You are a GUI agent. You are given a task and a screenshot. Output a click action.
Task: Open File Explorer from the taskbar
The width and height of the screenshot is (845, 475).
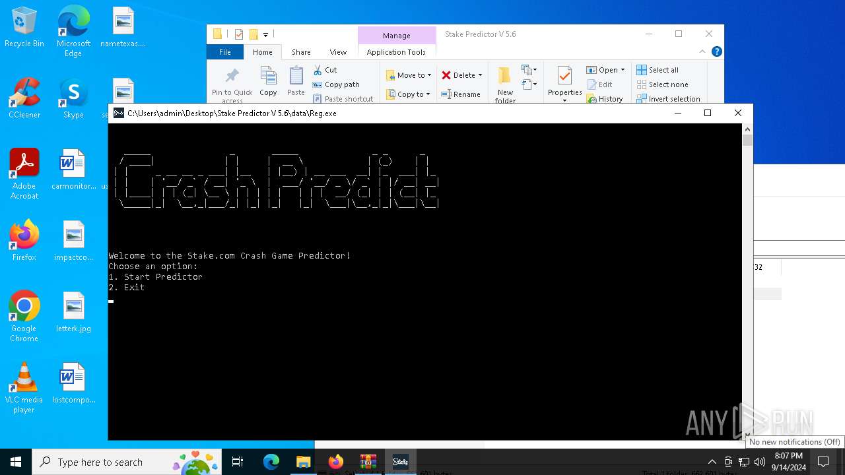point(303,462)
